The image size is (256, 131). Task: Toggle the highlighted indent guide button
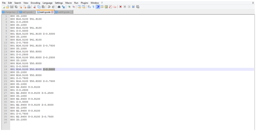(98, 7)
